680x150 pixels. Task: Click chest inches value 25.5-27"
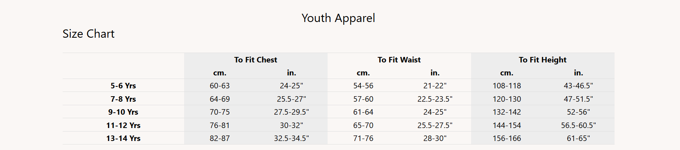[x=291, y=99]
